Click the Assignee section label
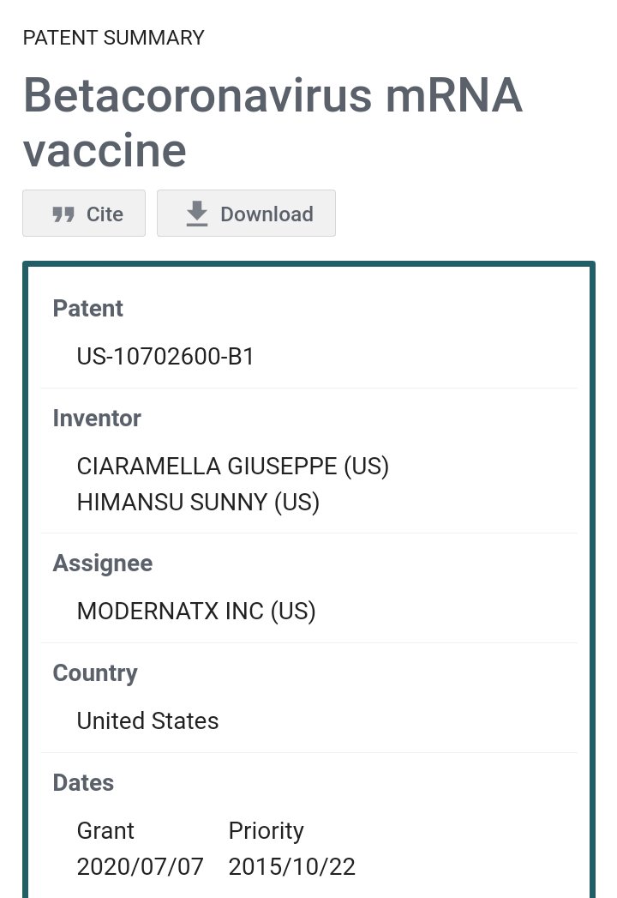This screenshot has width=617, height=898. (x=103, y=564)
